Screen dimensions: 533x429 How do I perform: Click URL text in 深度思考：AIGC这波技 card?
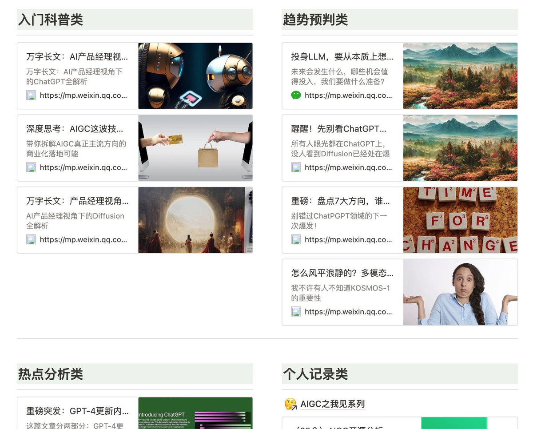(84, 167)
